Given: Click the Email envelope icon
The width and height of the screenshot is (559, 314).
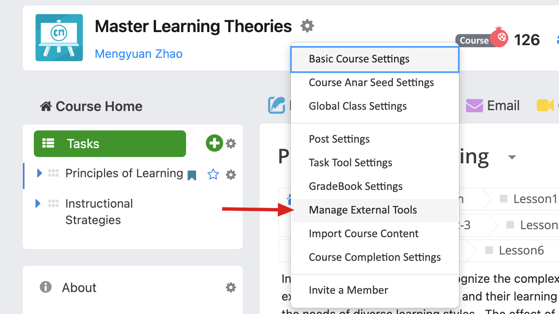Looking at the screenshot, I should [474, 106].
